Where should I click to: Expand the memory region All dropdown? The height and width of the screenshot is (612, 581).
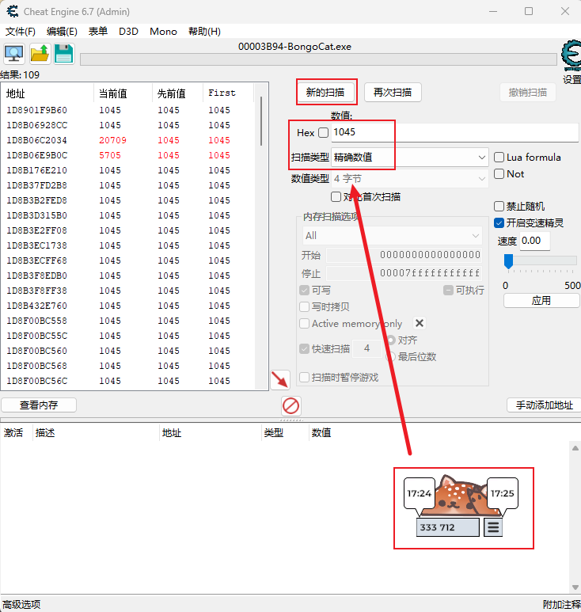(392, 235)
